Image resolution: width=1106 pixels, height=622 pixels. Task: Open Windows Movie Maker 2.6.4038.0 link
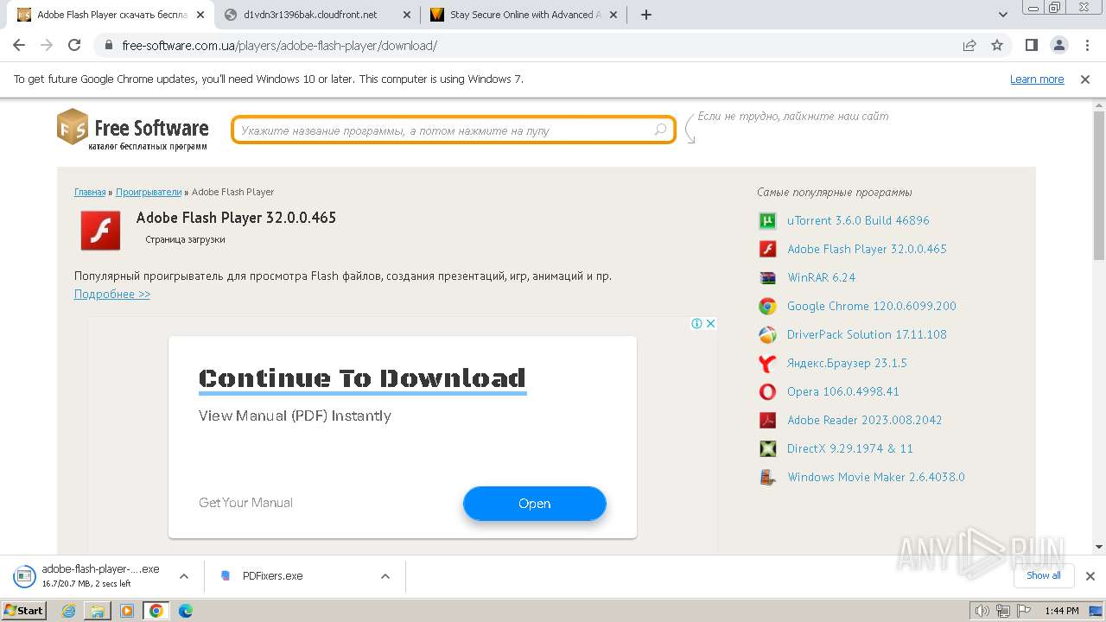pyautogui.click(x=875, y=477)
